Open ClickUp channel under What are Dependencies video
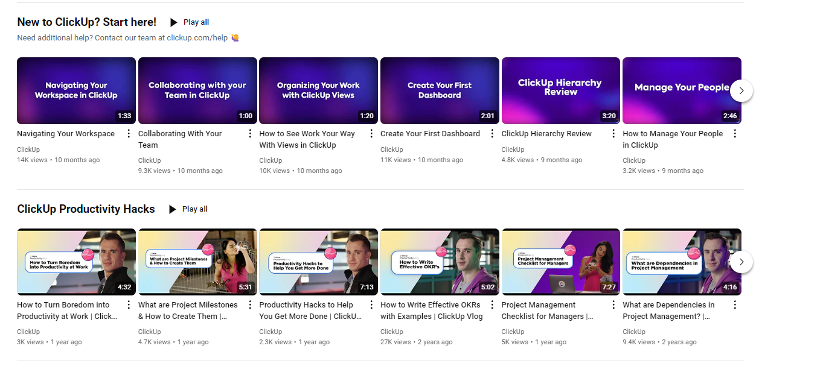 634,332
